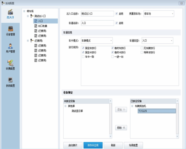Open 用户管理 user management icon
The width and height of the screenshot is (186, 149).
click(10, 48)
